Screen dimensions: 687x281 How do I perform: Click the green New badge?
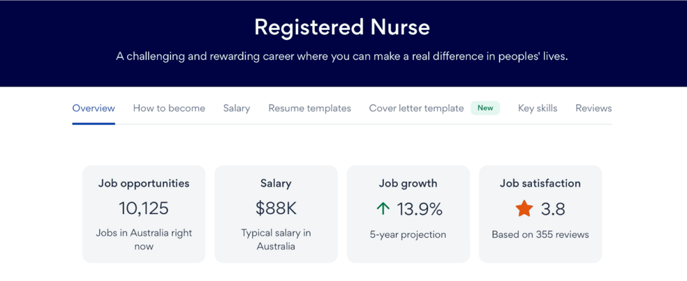click(485, 107)
